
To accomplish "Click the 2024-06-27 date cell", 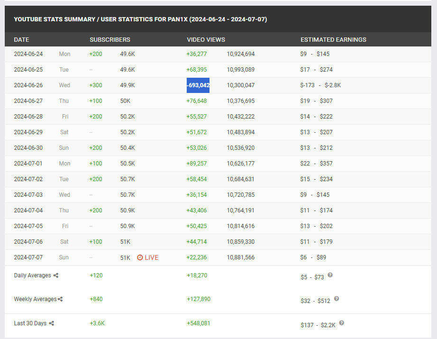I will click(28, 101).
